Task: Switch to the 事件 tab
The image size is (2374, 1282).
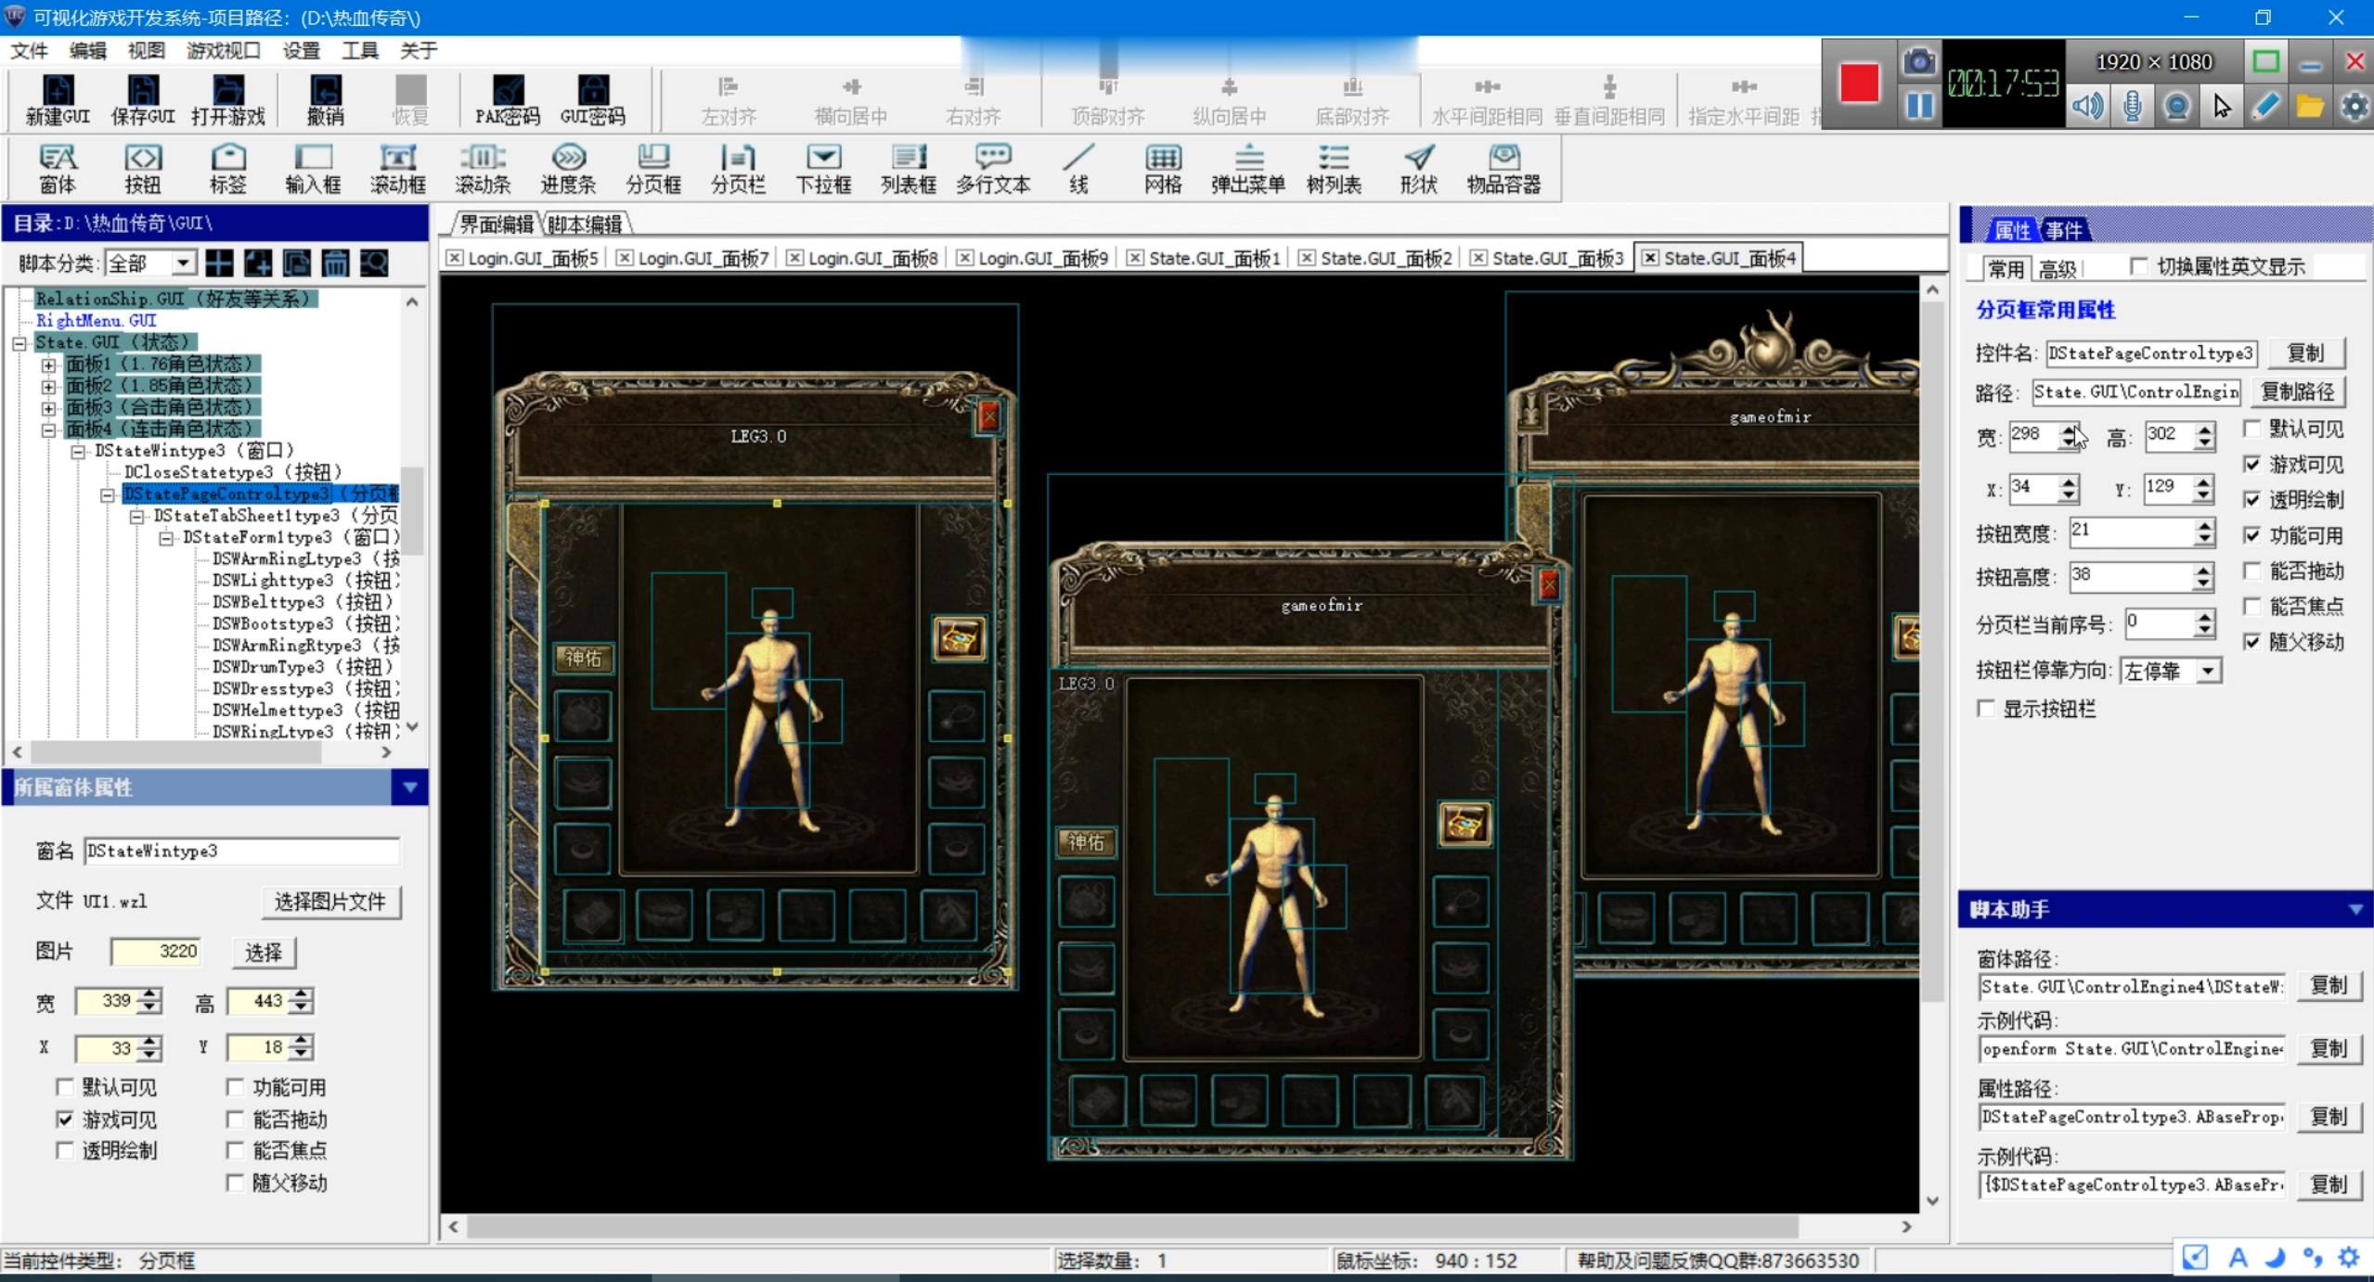Action: pyautogui.click(x=2063, y=230)
